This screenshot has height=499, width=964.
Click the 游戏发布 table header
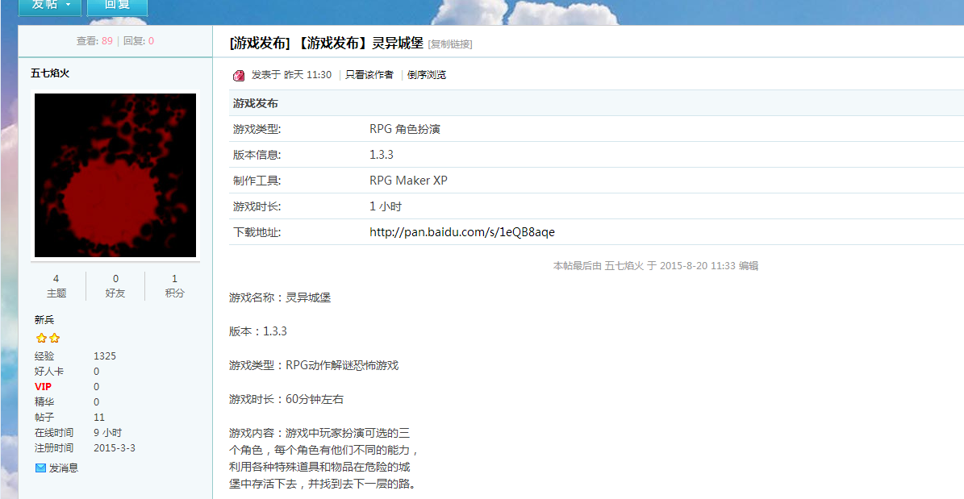coord(255,103)
